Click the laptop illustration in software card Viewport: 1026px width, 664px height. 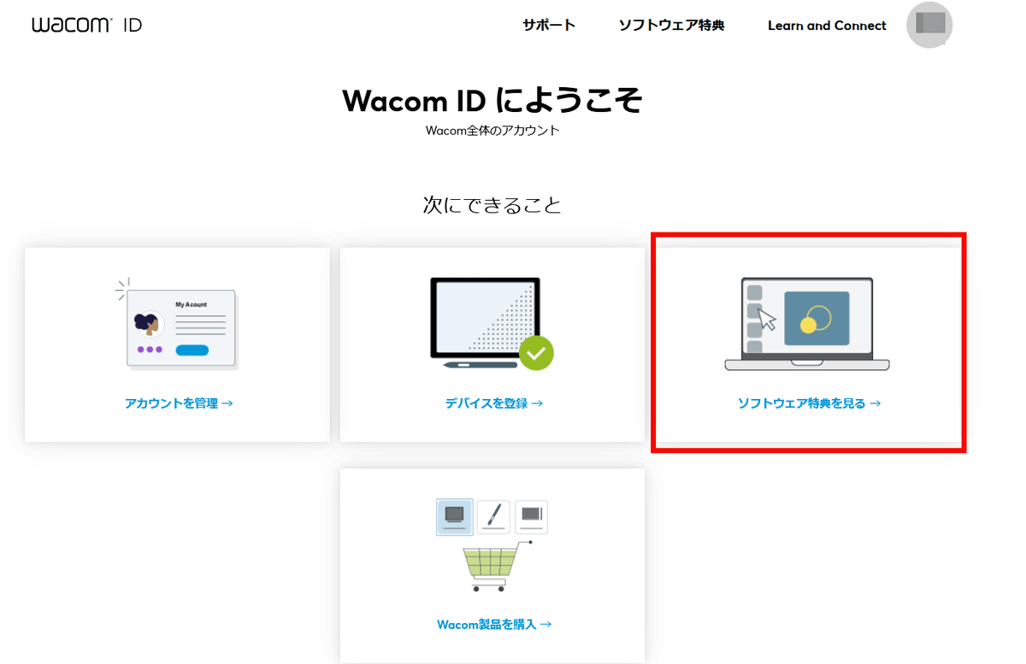(x=806, y=324)
